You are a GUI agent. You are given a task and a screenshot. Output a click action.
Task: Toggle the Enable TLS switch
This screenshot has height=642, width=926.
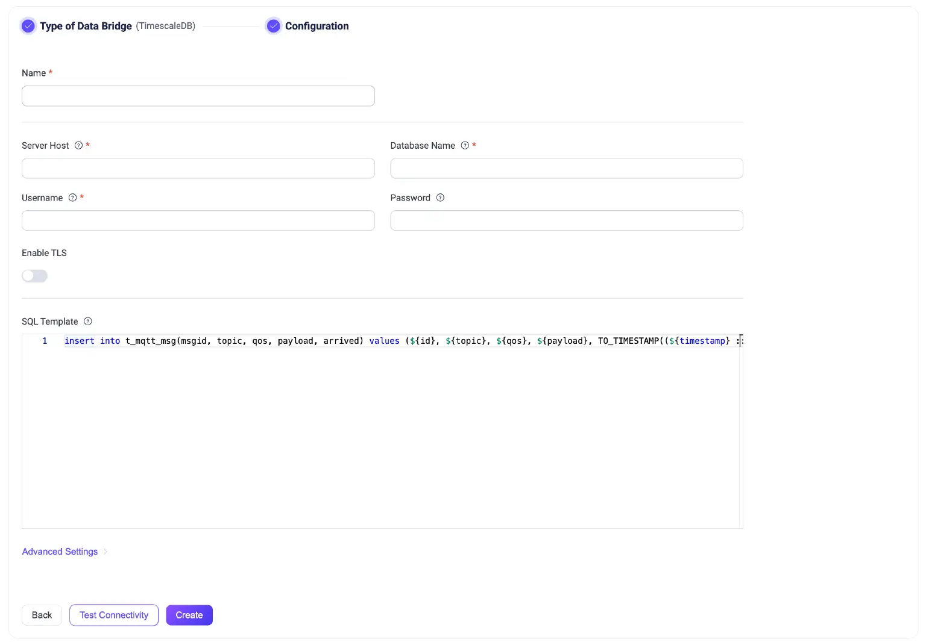coord(34,276)
